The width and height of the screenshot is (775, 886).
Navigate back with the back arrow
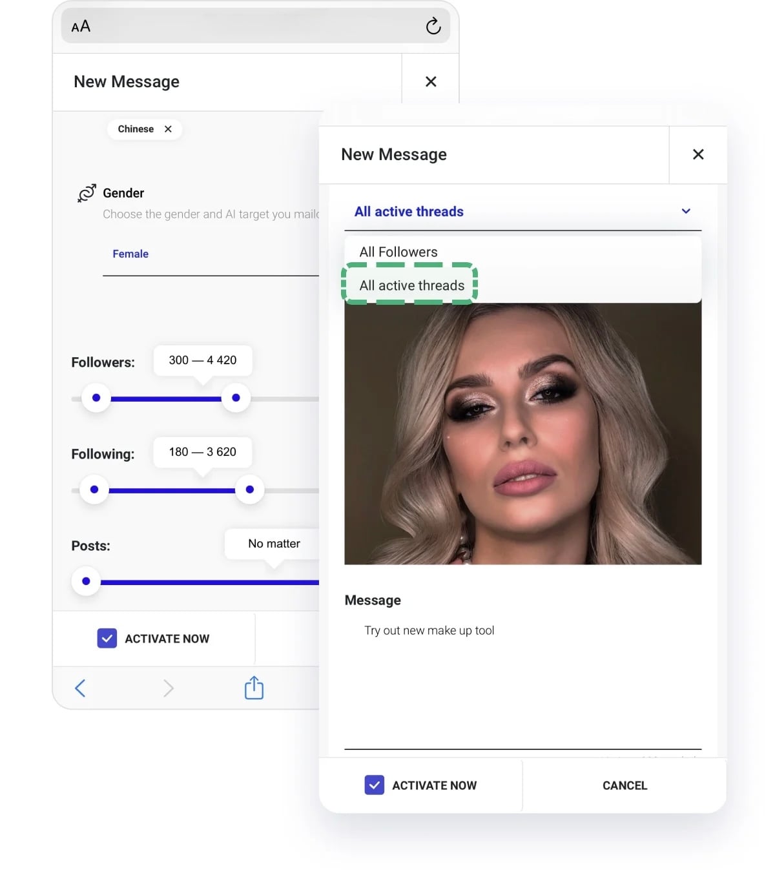coord(79,688)
